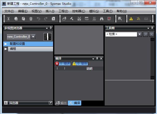
Task: Switch to the 编译 tab at bottom
Action: [75, 103]
